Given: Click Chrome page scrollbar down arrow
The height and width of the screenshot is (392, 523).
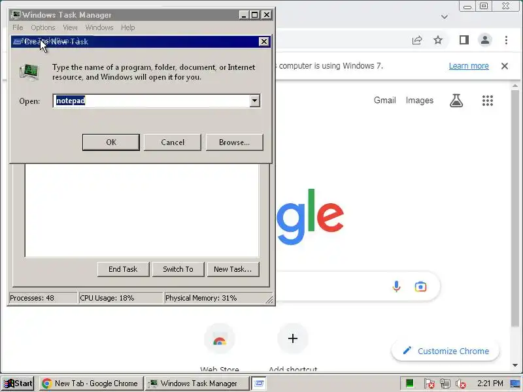Looking at the screenshot, I should pyautogui.click(x=515, y=365).
